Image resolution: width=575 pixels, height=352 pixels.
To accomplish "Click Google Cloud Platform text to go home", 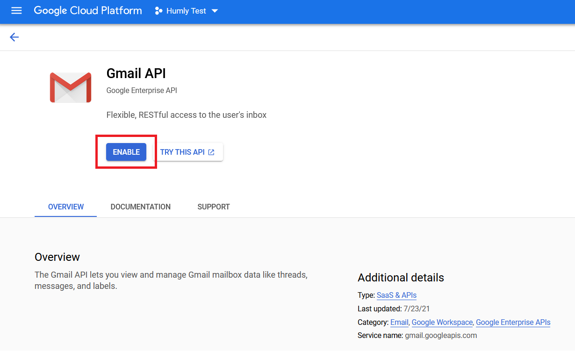I will tap(87, 10).
